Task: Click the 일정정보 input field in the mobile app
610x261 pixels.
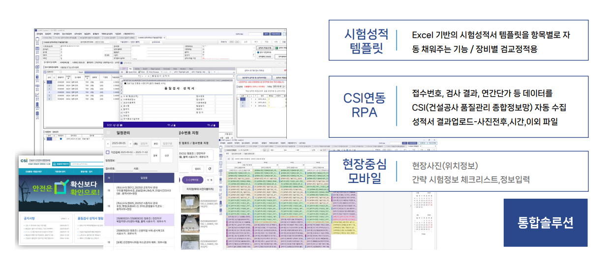Action: 133,161
